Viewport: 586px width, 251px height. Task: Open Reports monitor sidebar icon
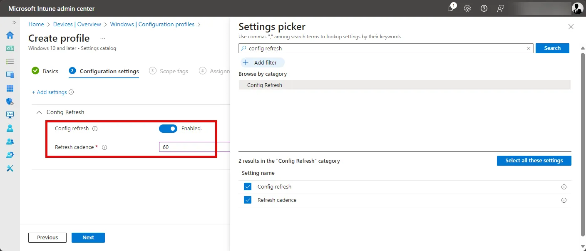point(10,115)
